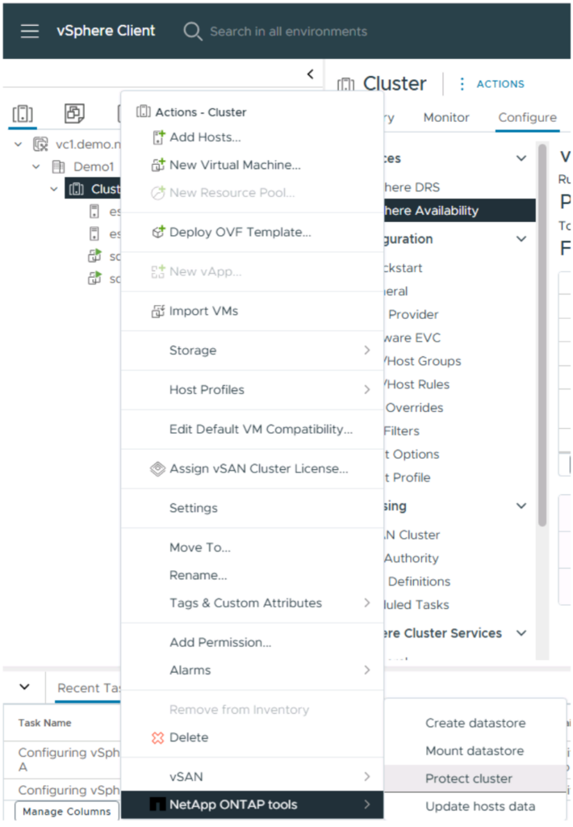Collapse the Demo1 datacenter node
The width and height of the screenshot is (573, 827).
[36, 166]
